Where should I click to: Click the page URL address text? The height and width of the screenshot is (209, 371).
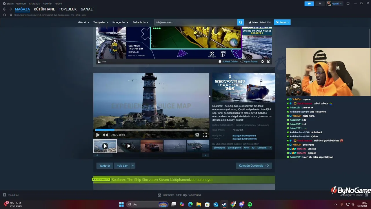pyautogui.click(x=50, y=15)
